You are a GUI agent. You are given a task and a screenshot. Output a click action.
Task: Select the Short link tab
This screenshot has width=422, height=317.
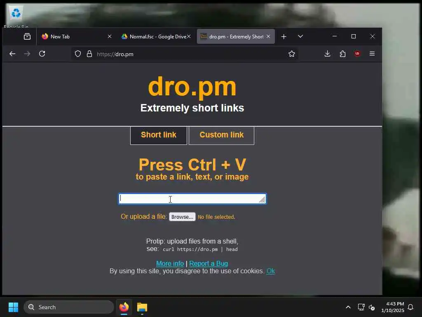[x=159, y=135]
